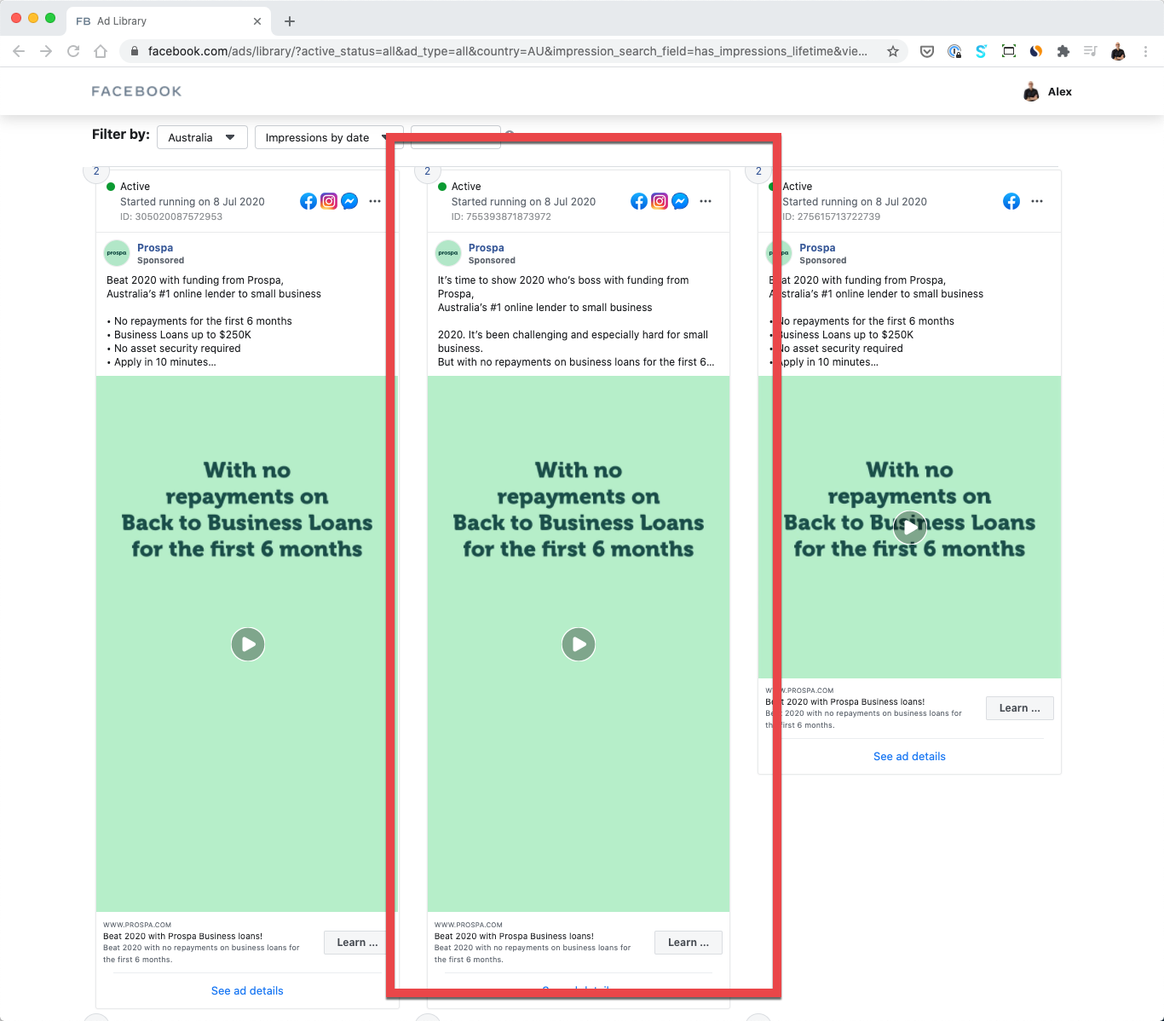Open the Impressions by date filter
Viewport: 1164px width, 1021px height.
point(328,137)
